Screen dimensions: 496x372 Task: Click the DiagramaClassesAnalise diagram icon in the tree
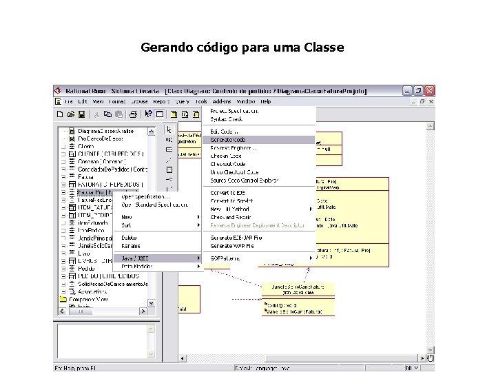[72, 131]
